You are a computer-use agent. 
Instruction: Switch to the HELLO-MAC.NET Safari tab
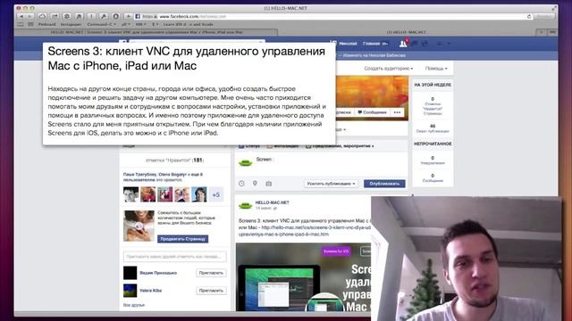coord(406,32)
